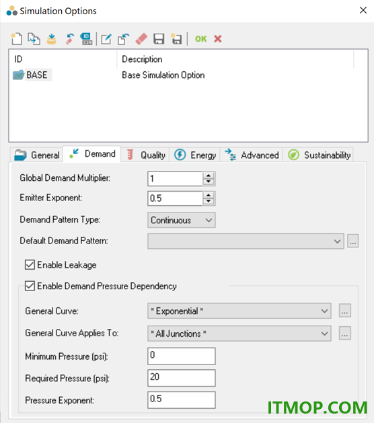Decrease Emitter Exponent with down arrow
The width and height of the screenshot is (374, 423).
pos(209,202)
